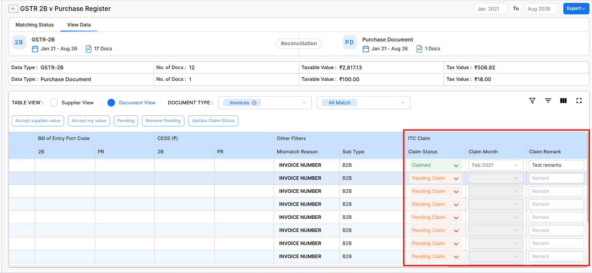Click Update Claim Status button
Viewport: 592px width, 273px height.
213,121
